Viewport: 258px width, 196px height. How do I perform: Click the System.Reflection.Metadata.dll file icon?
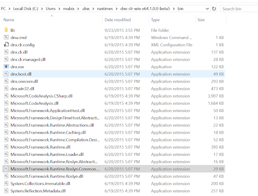pos(6,191)
